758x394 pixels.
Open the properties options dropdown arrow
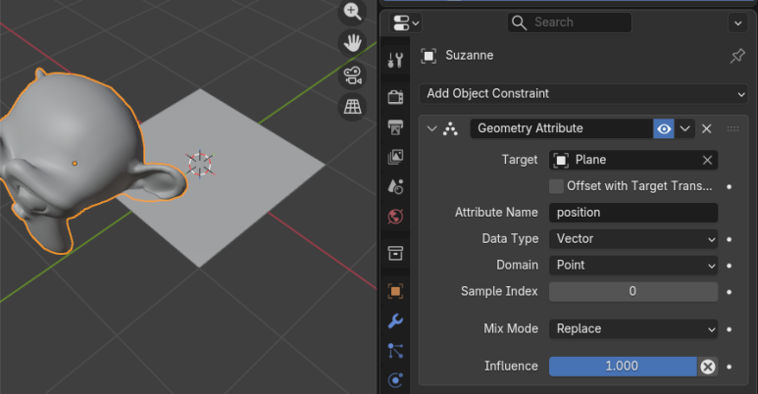[x=737, y=23]
